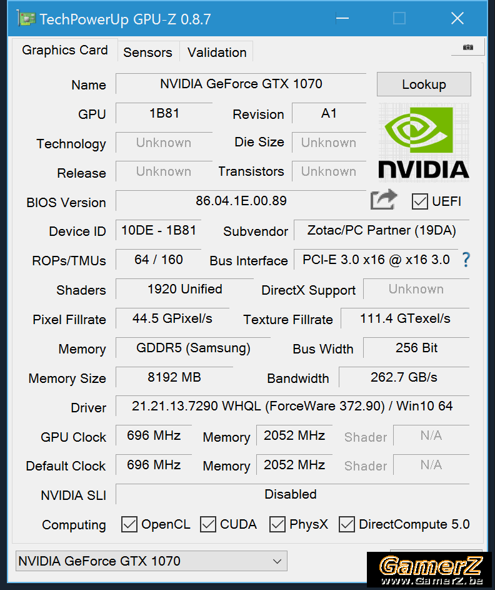Toggle the OpenCL checkbox
This screenshot has height=590, width=495.
pyautogui.click(x=129, y=524)
